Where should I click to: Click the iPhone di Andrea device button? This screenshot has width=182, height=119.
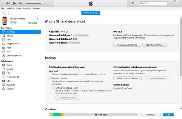[x=91, y=13]
